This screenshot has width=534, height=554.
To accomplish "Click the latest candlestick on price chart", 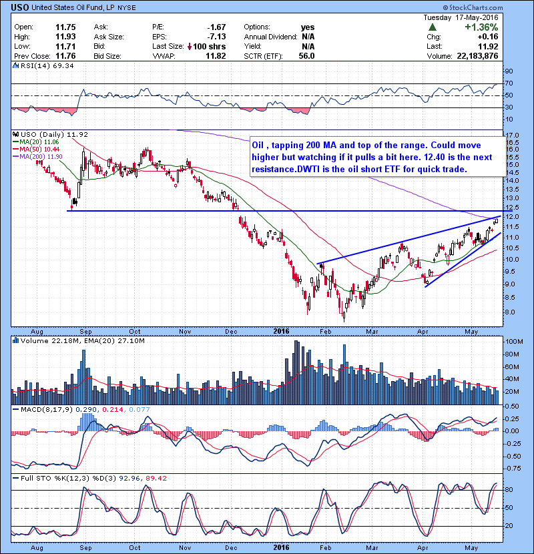I will click(x=497, y=221).
